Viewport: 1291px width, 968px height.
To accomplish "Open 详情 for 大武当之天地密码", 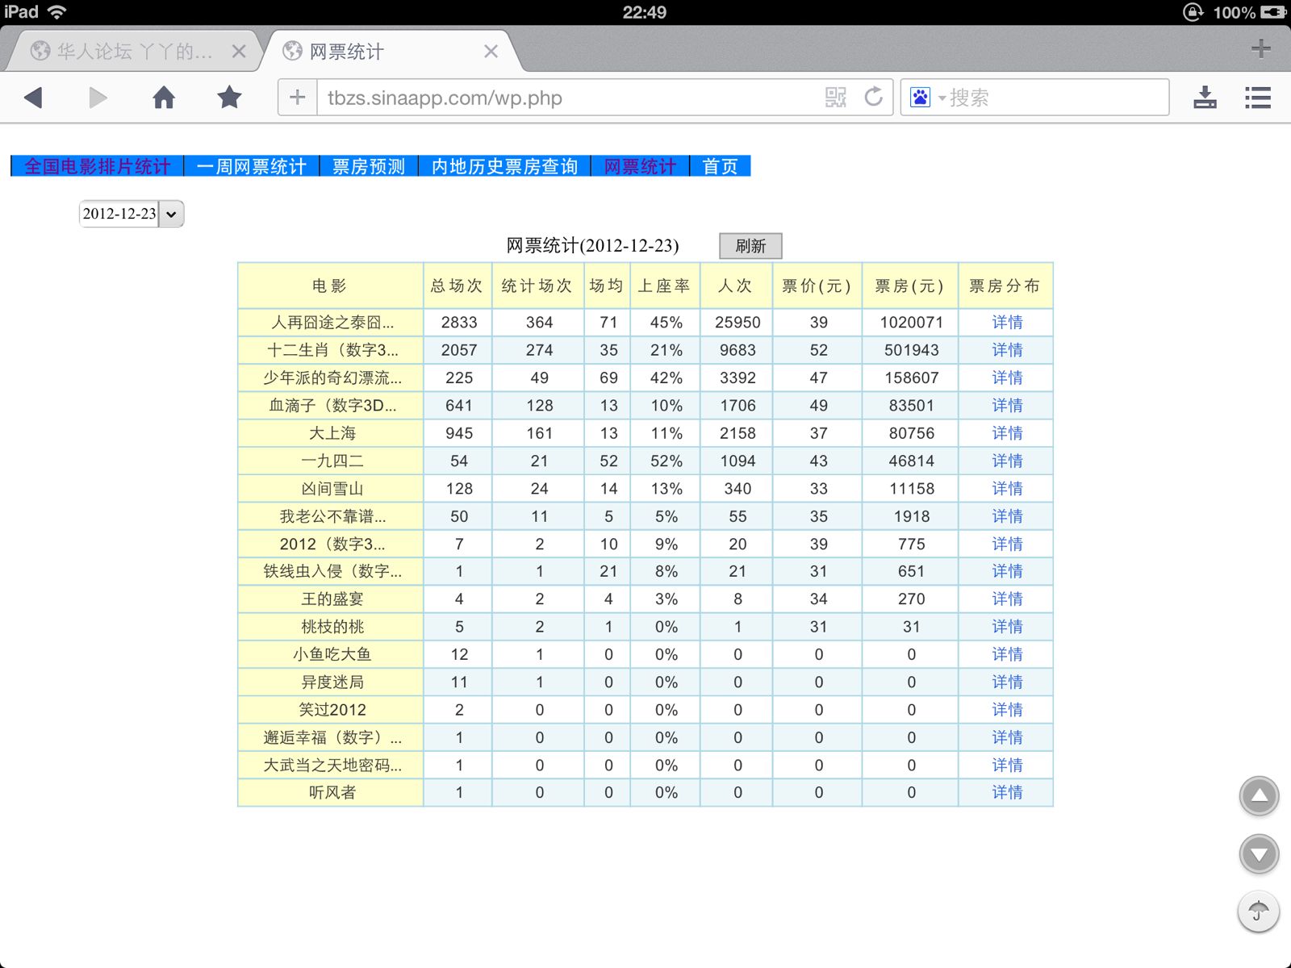I will pos(1007,765).
